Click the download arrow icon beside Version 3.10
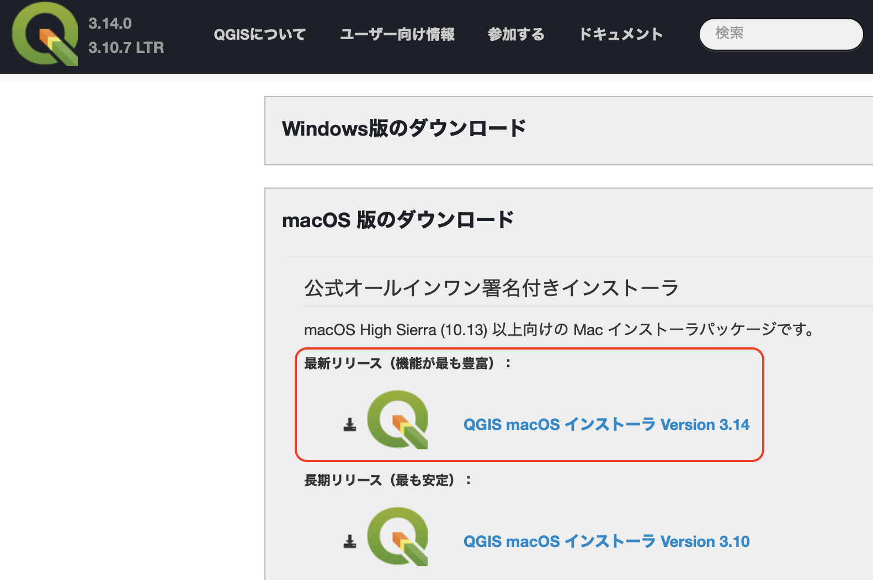This screenshot has height=580, width=873. 350,541
